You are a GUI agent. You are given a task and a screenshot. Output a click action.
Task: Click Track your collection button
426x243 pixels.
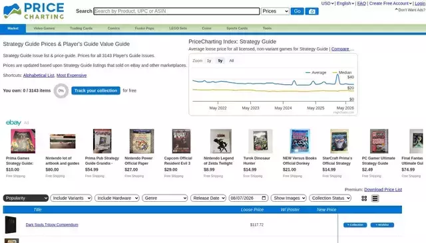tap(96, 90)
